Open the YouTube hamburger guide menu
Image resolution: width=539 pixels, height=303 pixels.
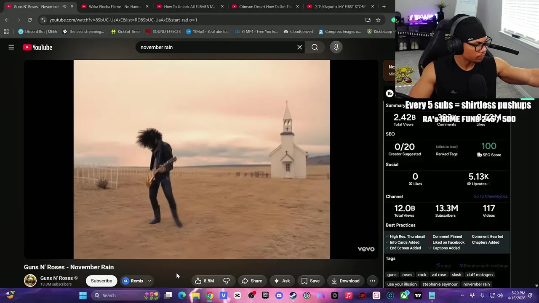[11, 47]
